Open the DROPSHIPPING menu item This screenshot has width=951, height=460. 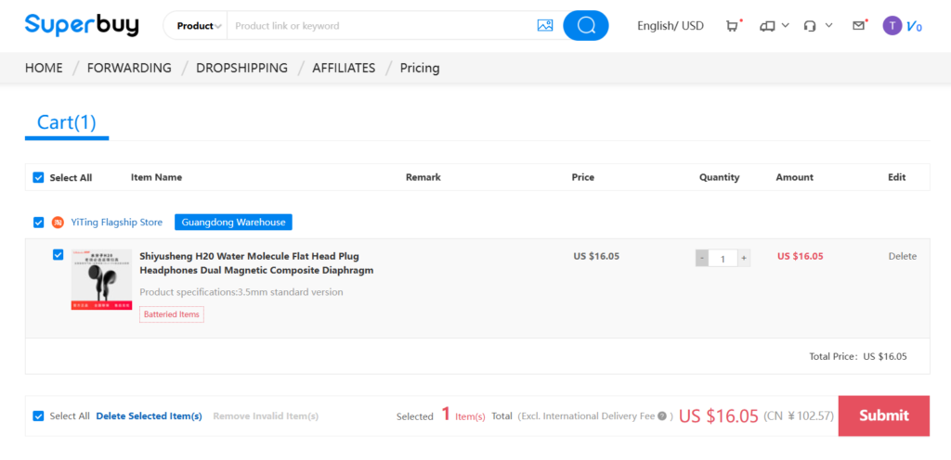tap(241, 68)
